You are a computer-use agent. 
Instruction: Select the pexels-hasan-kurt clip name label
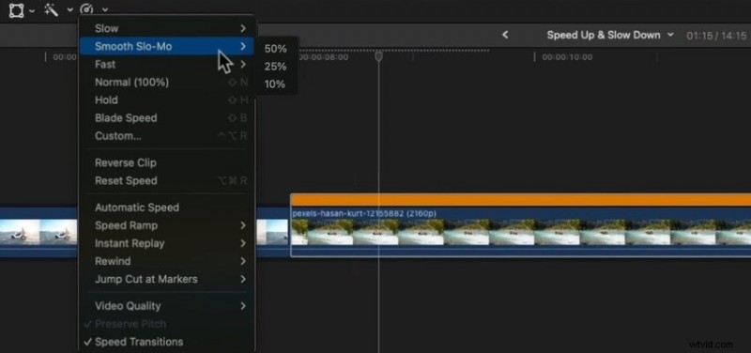364,213
